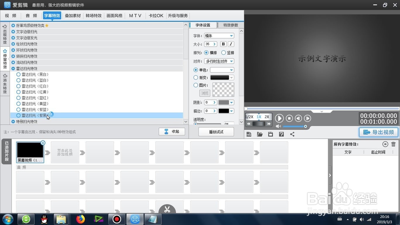Viewport: 400px width, 225px height.
Task: Click the share icon
Action: [292, 134]
